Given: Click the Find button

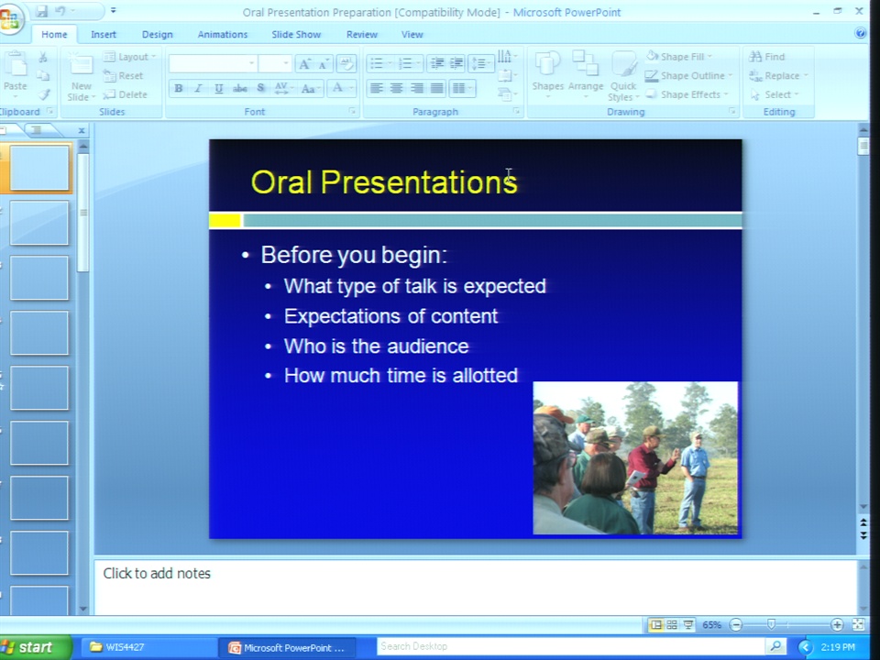Looking at the screenshot, I should coord(766,56).
